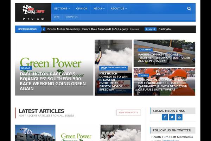
Task: Open the Links submenu item
Action: [x=57, y=17]
